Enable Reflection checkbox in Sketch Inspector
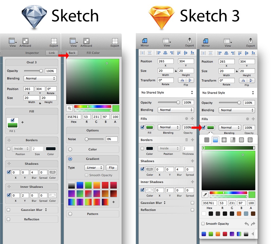The image size is (271, 244). tap(8, 219)
